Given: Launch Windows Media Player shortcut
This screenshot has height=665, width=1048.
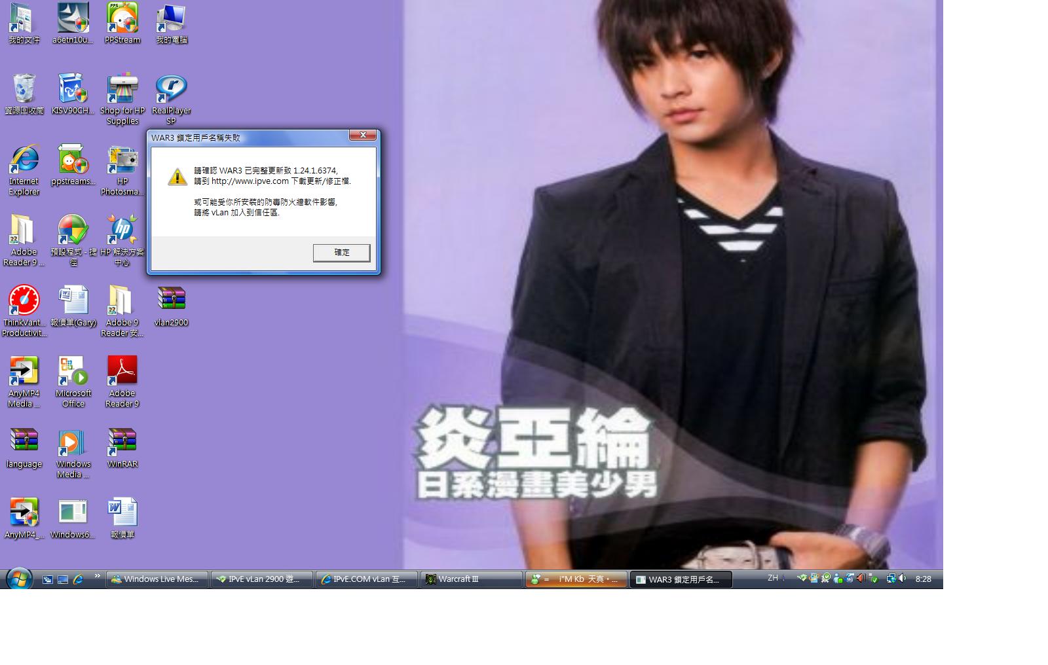Looking at the screenshot, I should [73, 453].
